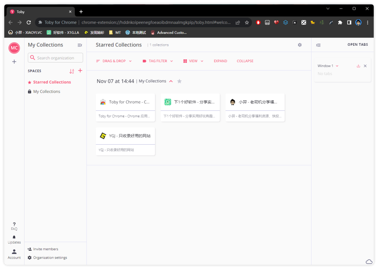Click the Search organization field
Viewport: 378px width, 269px height.
pos(55,58)
